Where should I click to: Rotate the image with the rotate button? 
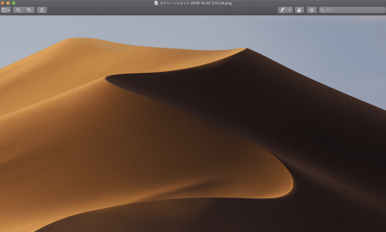coord(299,10)
